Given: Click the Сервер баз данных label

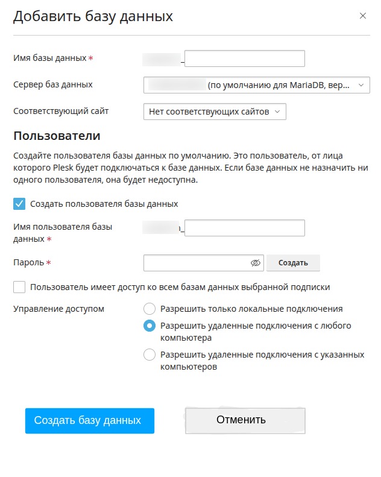Looking at the screenshot, I should click(53, 84).
